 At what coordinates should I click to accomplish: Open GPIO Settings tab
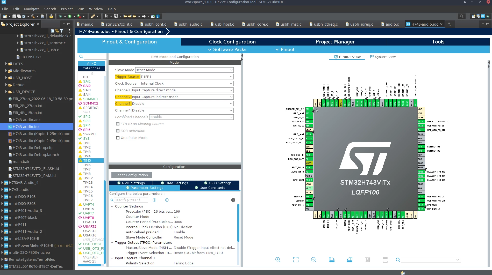[218, 183]
